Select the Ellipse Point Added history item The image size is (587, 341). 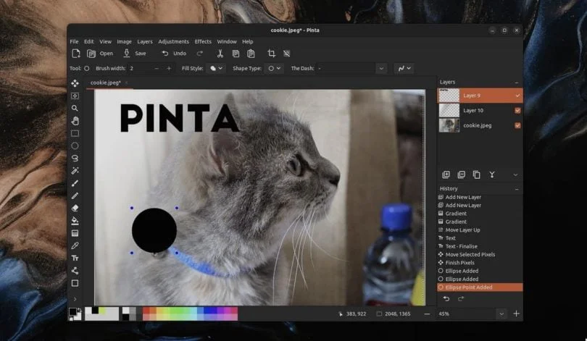480,287
